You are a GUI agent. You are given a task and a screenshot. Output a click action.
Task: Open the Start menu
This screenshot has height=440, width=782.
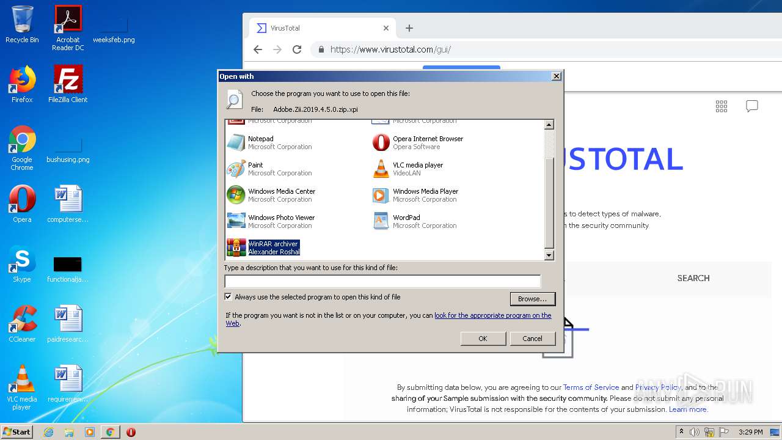point(16,432)
